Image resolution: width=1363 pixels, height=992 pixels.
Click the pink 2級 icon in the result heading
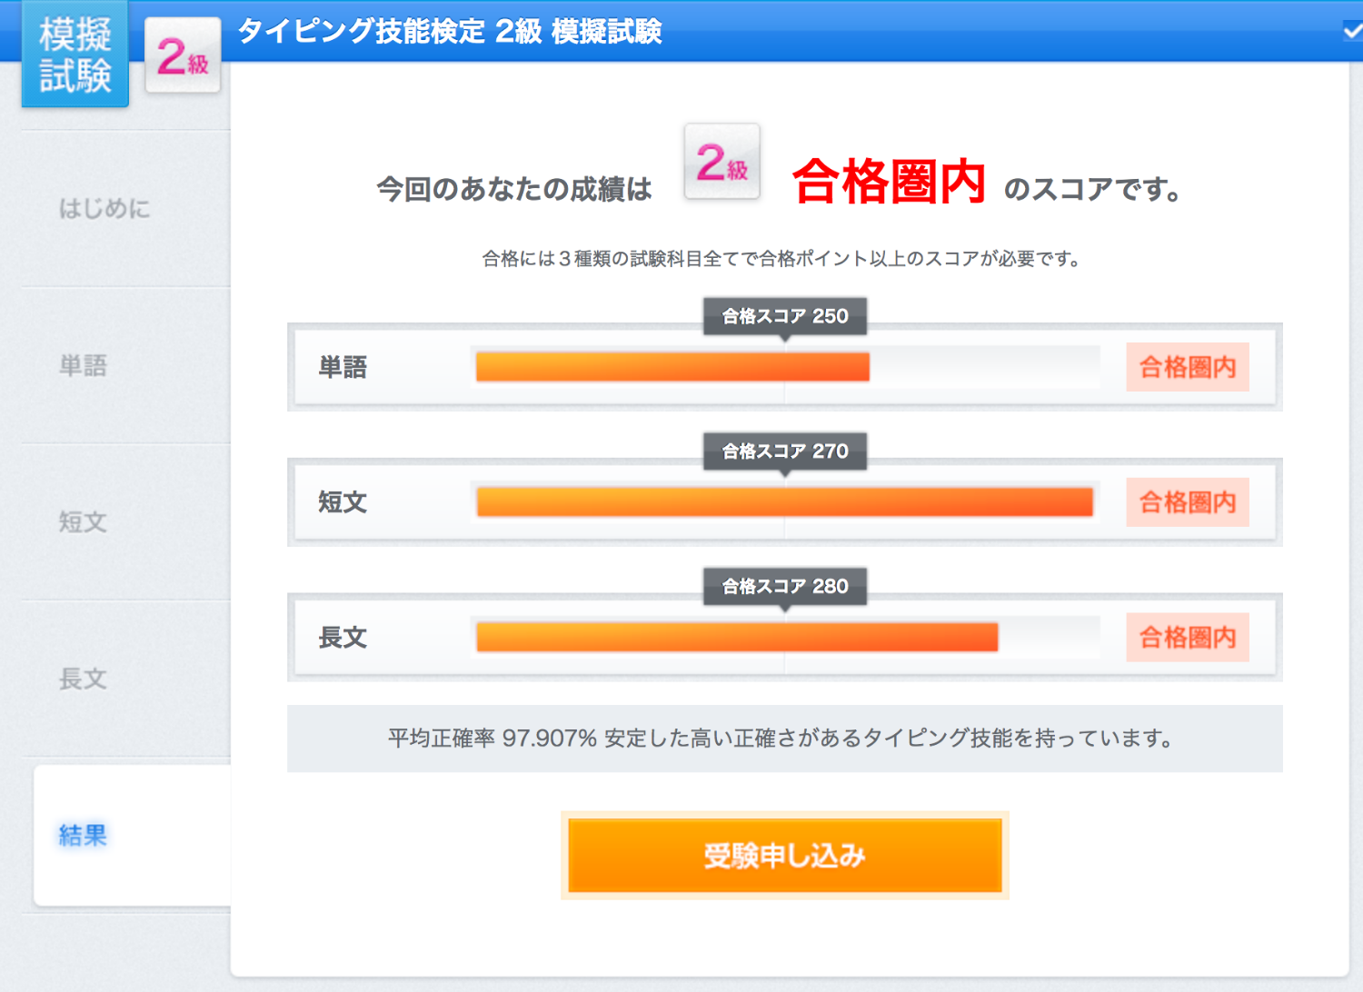click(x=721, y=163)
